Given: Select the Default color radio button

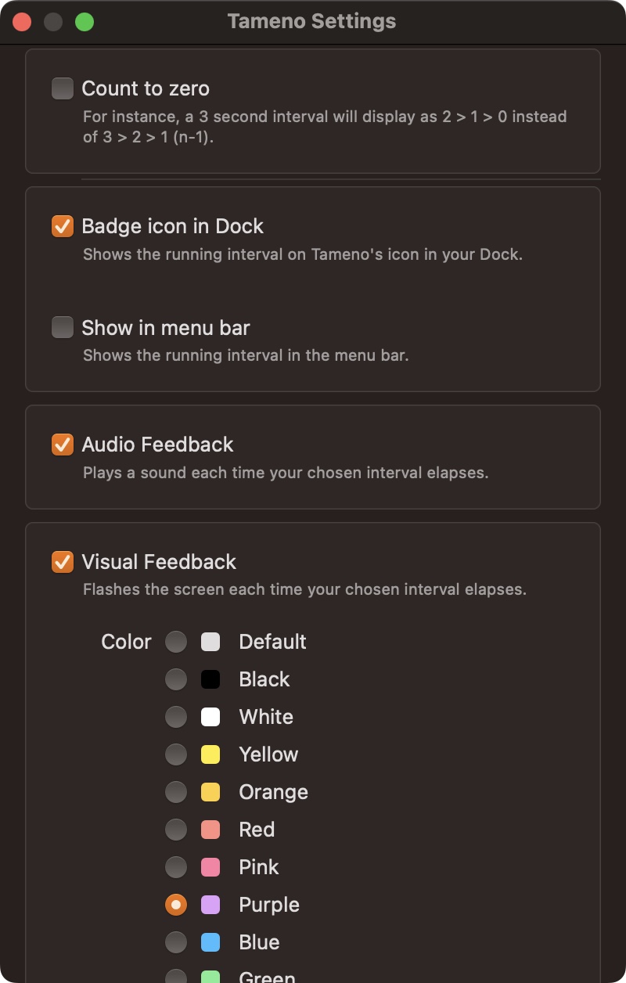Looking at the screenshot, I should coord(176,642).
